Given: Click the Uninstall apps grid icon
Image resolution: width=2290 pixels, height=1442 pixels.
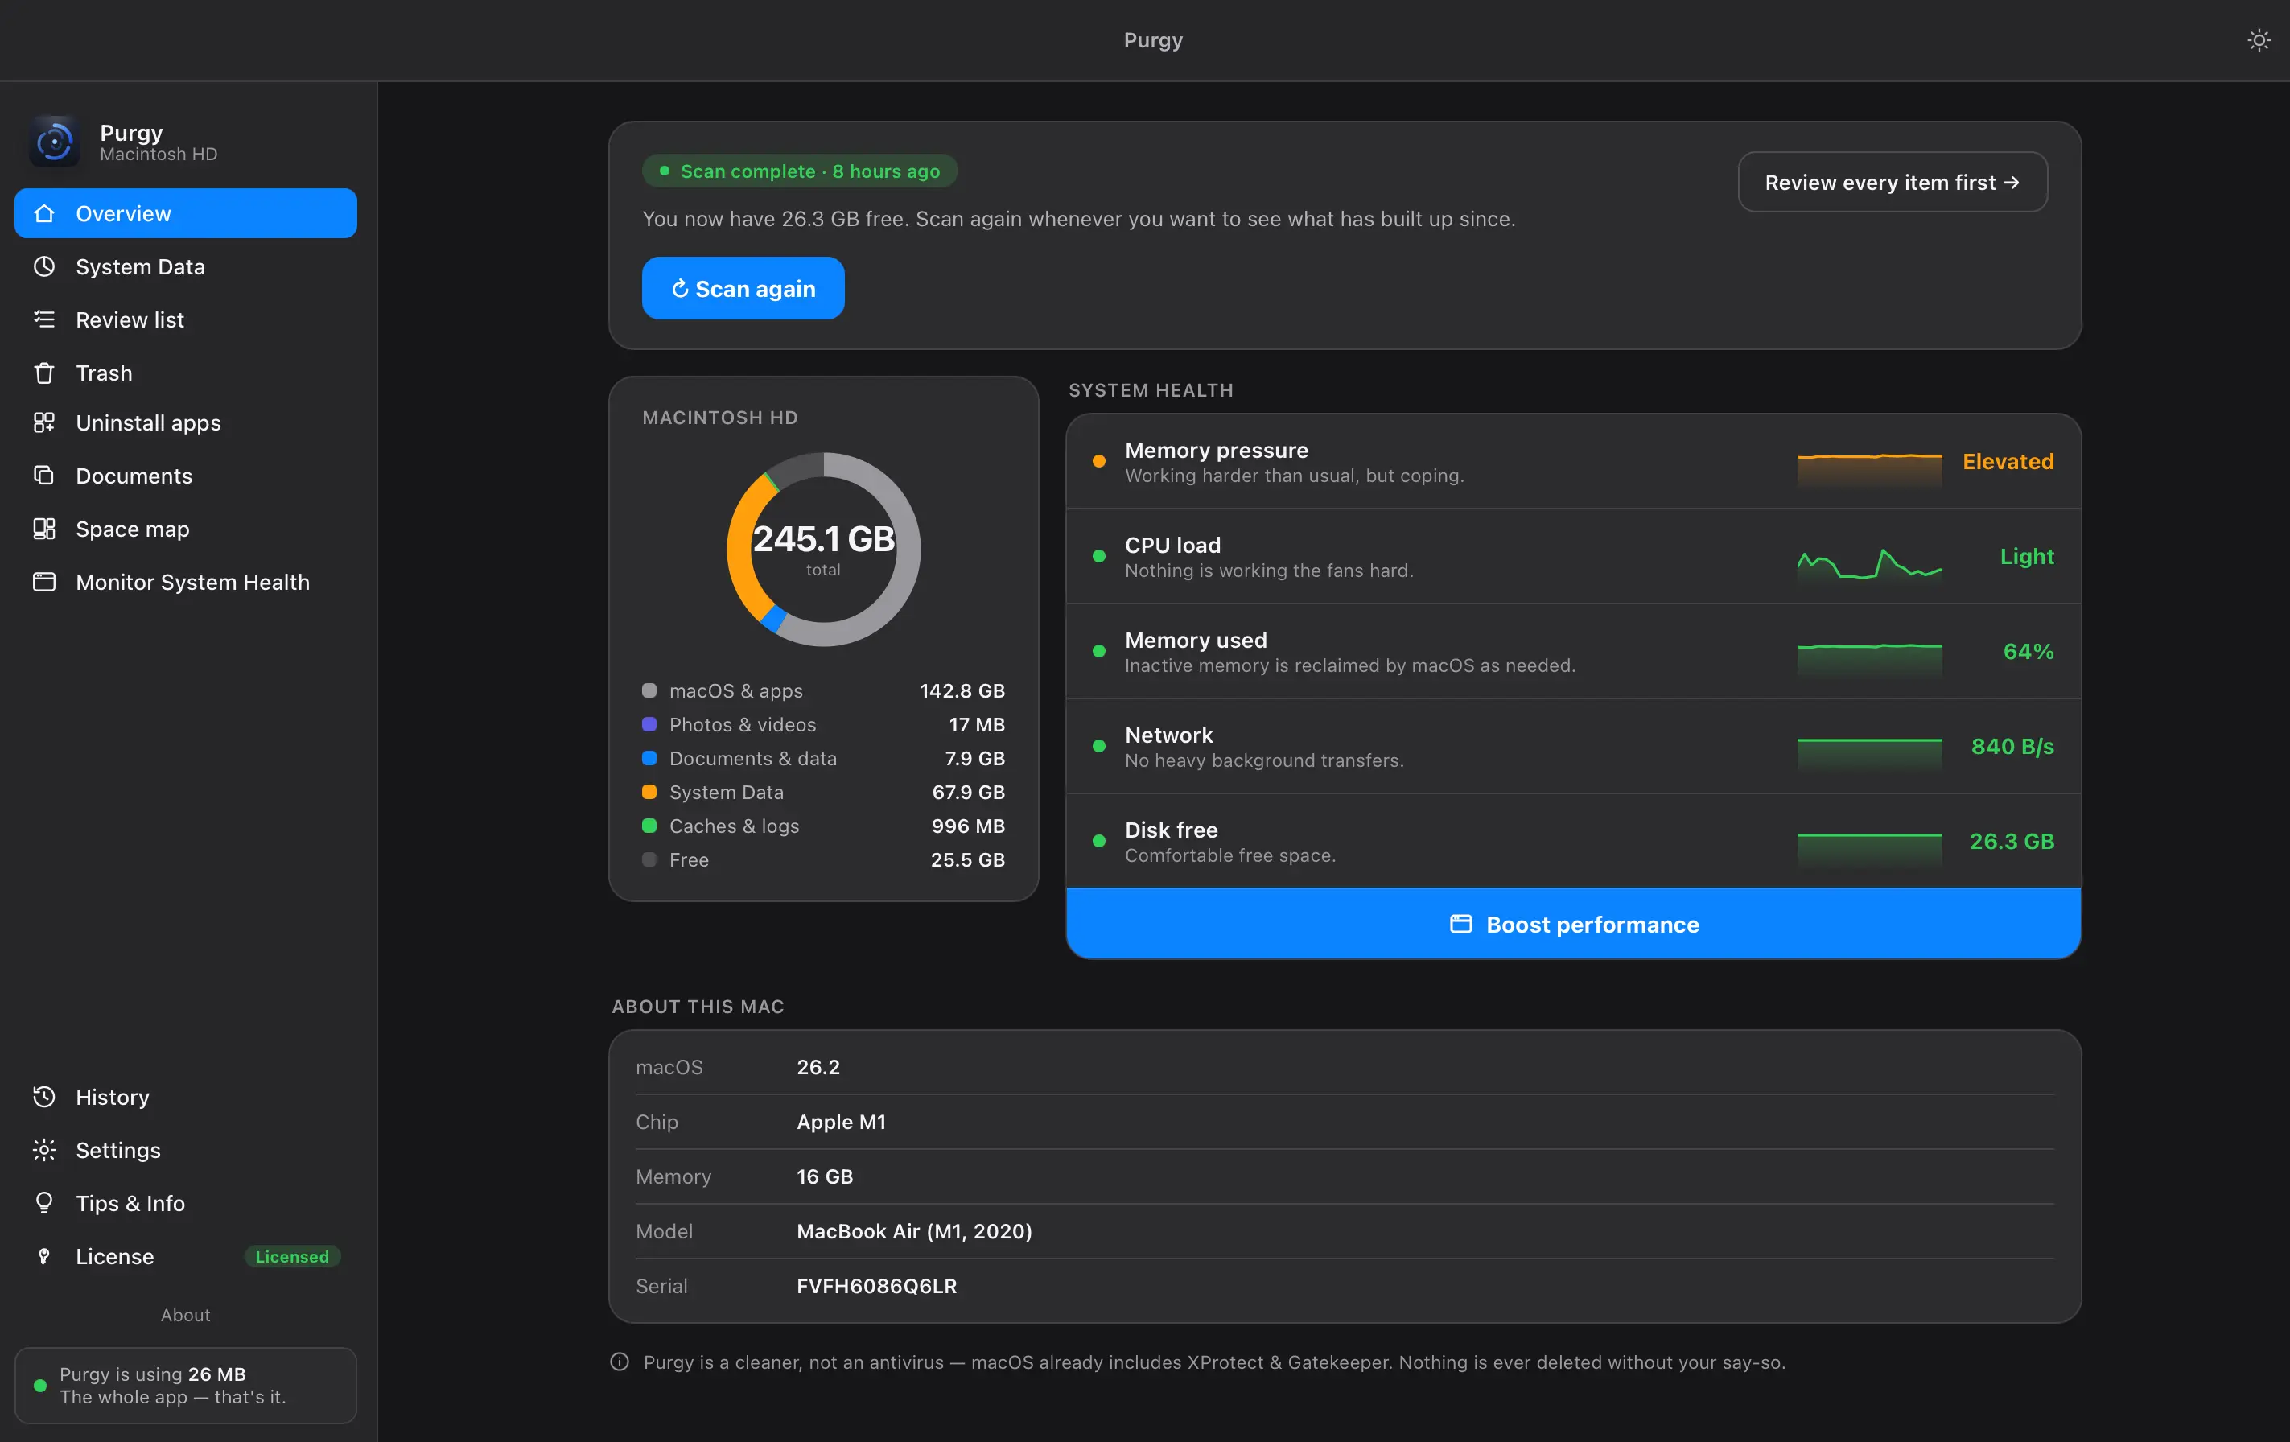Looking at the screenshot, I should click(x=43, y=422).
